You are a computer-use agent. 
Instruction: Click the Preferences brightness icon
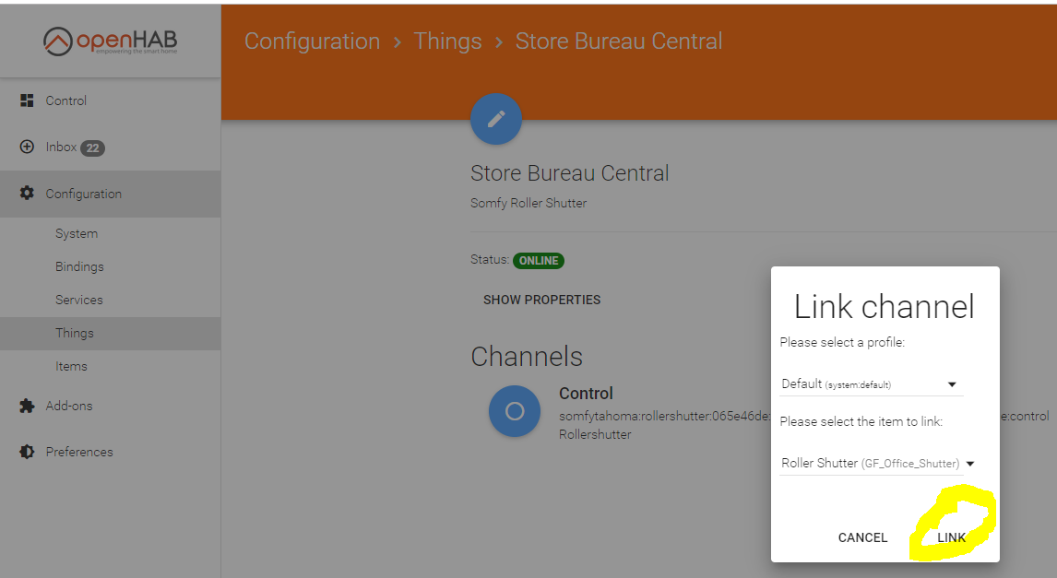tap(27, 452)
